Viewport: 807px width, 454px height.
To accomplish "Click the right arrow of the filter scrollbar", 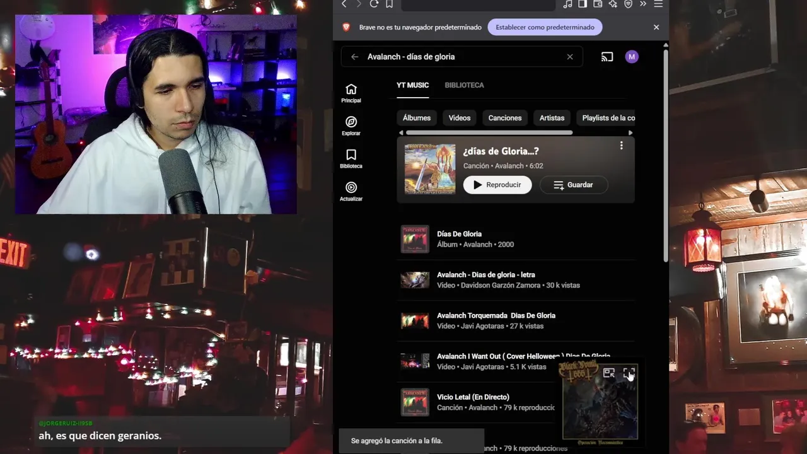I will point(630,132).
